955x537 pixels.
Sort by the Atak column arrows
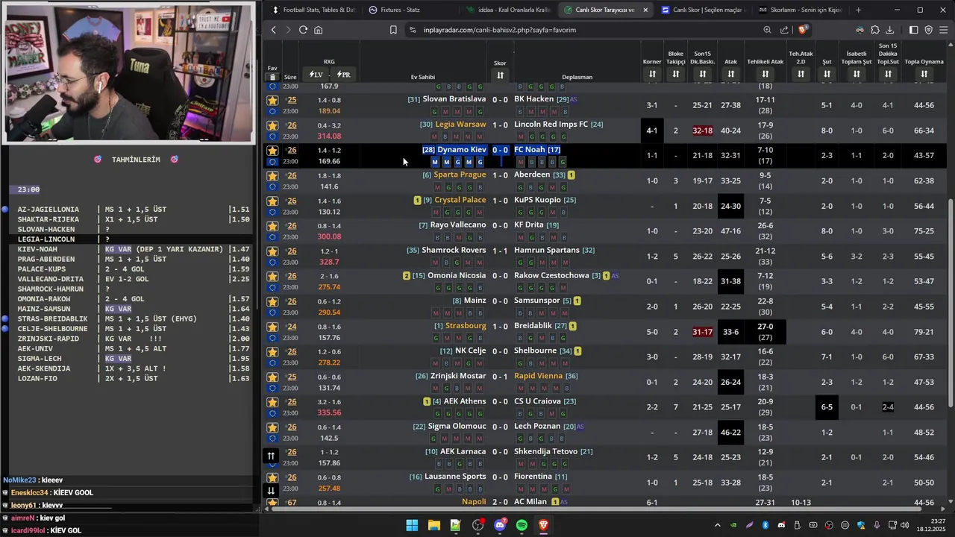(730, 74)
